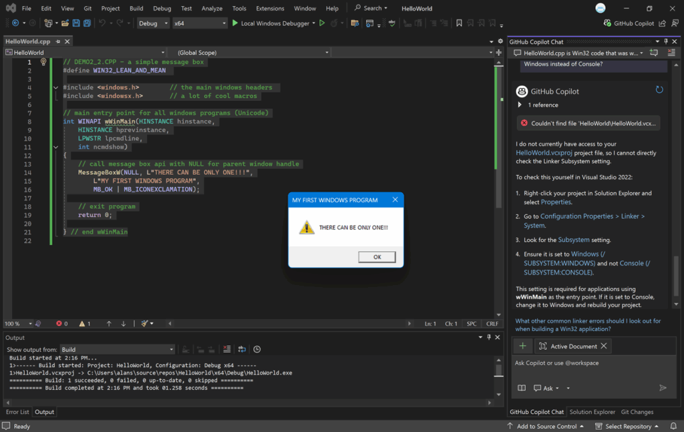Open the Show output from Build dropdown
Screen dimensions: 684x432
point(117,349)
